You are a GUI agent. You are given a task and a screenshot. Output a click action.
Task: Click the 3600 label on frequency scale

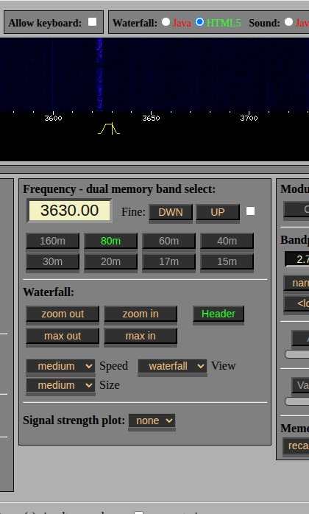click(x=53, y=118)
